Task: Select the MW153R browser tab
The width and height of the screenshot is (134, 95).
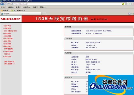Action: 21,14
